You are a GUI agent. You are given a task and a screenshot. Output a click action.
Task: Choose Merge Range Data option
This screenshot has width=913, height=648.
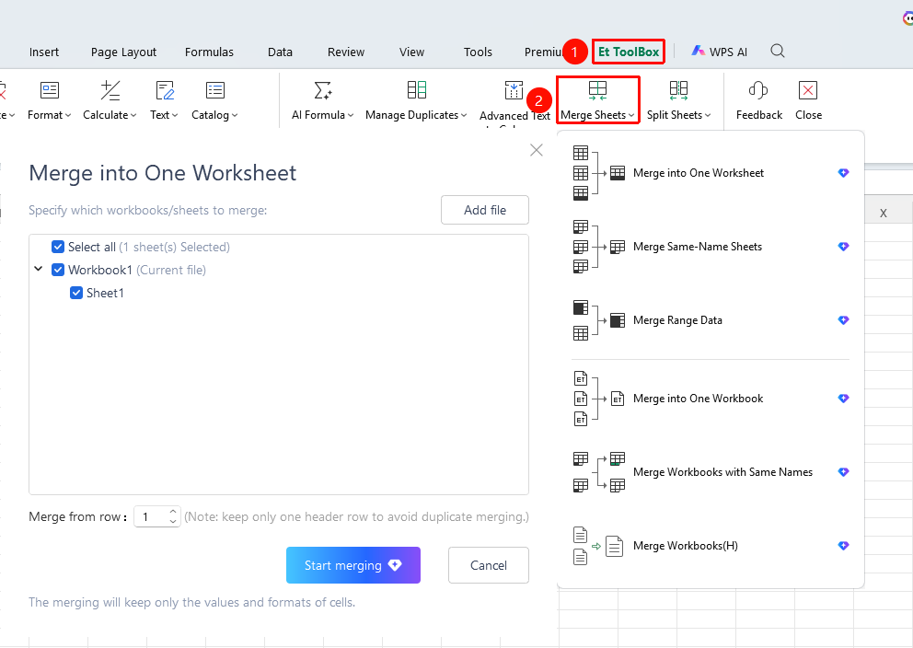711,320
